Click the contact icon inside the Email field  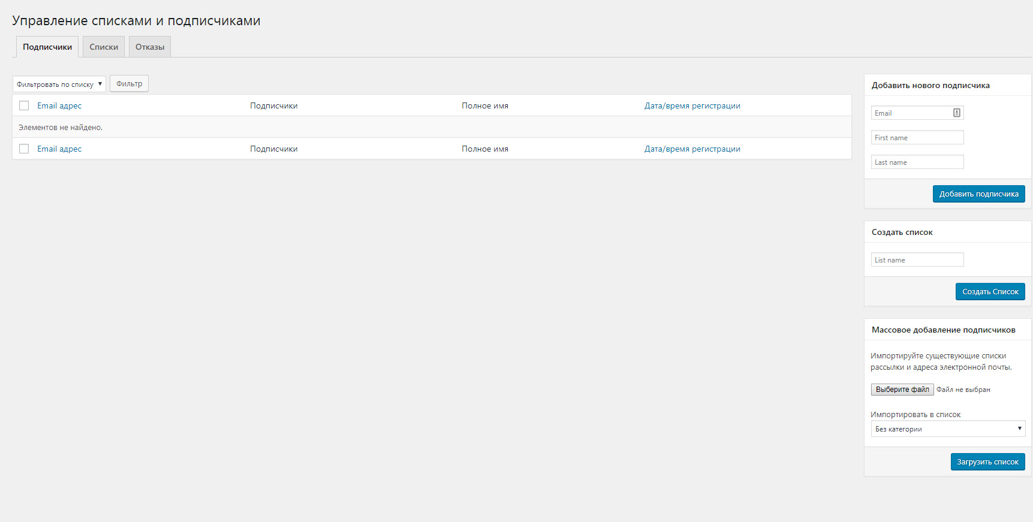[957, 113]
